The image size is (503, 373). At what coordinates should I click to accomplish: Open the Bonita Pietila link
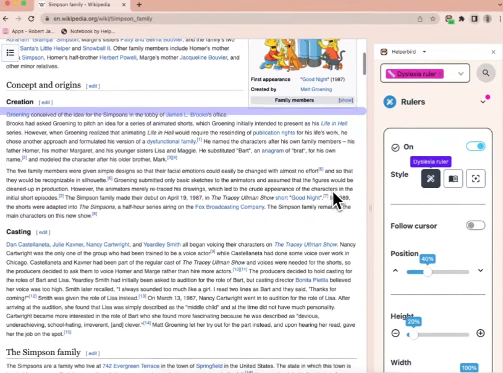[x=311, y=280]
